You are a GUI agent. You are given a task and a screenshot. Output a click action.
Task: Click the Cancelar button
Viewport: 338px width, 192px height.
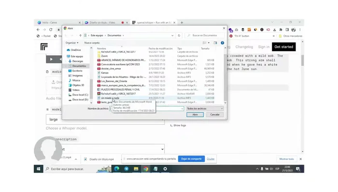[x=215, y=115]
